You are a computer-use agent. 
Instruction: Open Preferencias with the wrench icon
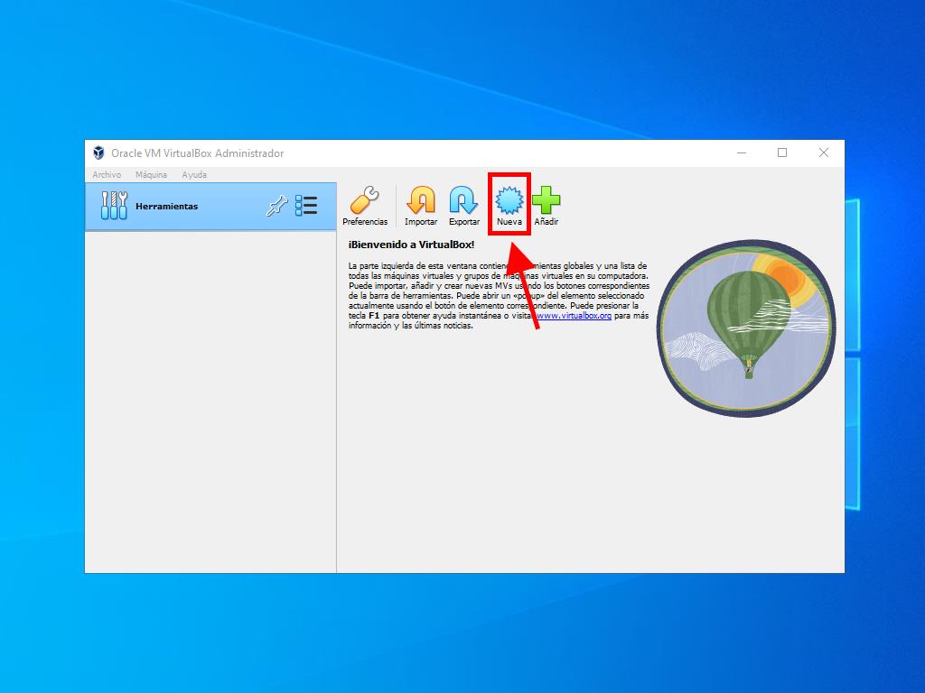[x=365, y=200]
